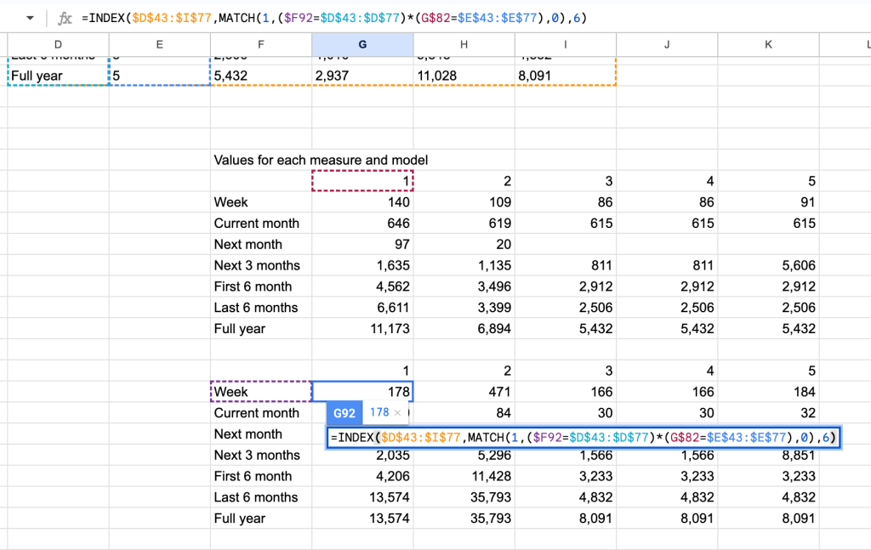Click the 178 value in the tooltip

pyautogui.click(x=379, y=412)
